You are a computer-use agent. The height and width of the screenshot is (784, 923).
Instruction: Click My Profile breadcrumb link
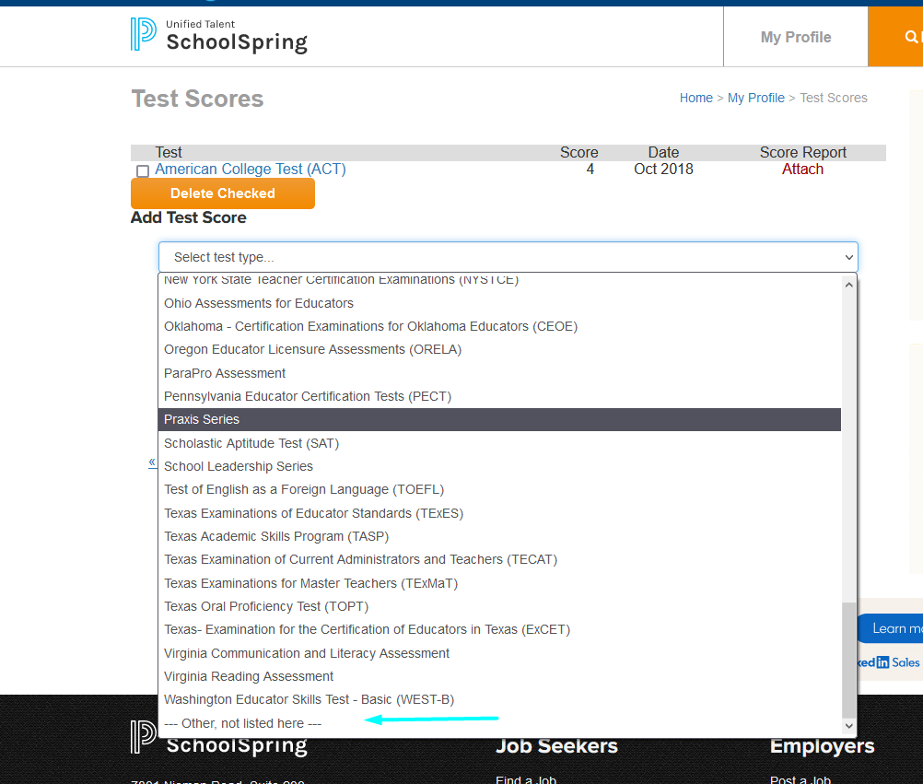[755, 98]
